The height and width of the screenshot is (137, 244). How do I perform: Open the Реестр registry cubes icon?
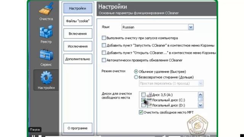[46, 32]
